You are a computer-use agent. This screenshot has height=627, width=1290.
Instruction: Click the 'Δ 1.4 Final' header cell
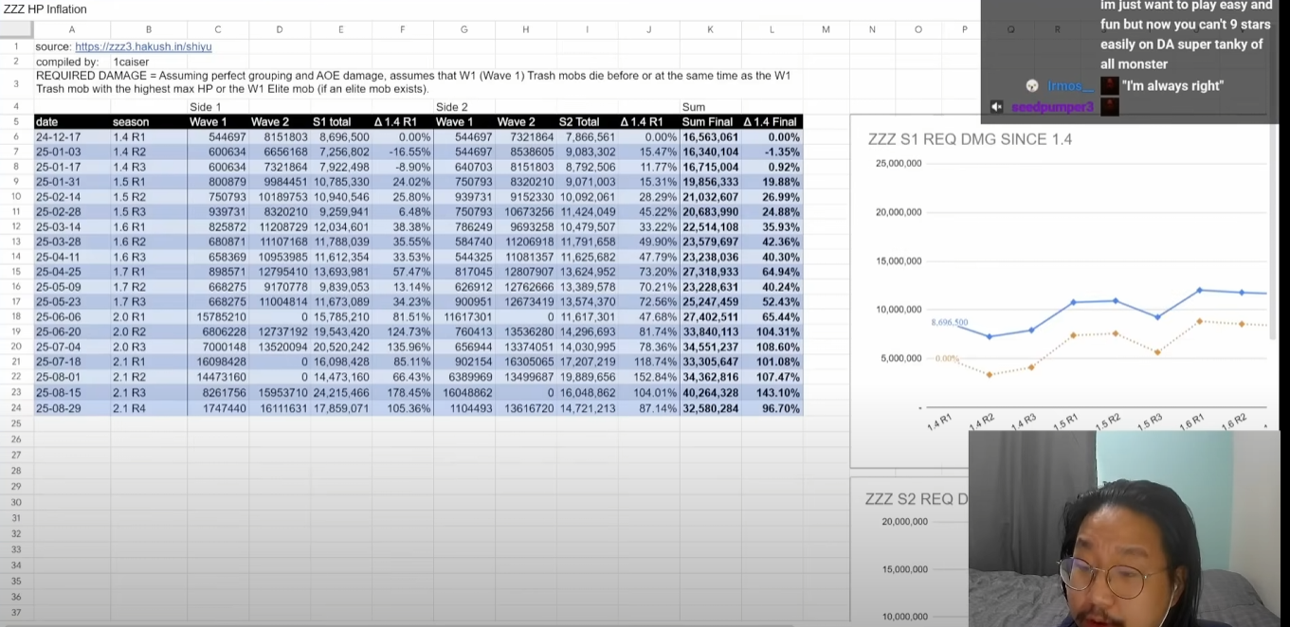pyautogui.click(x=772, y=122)
